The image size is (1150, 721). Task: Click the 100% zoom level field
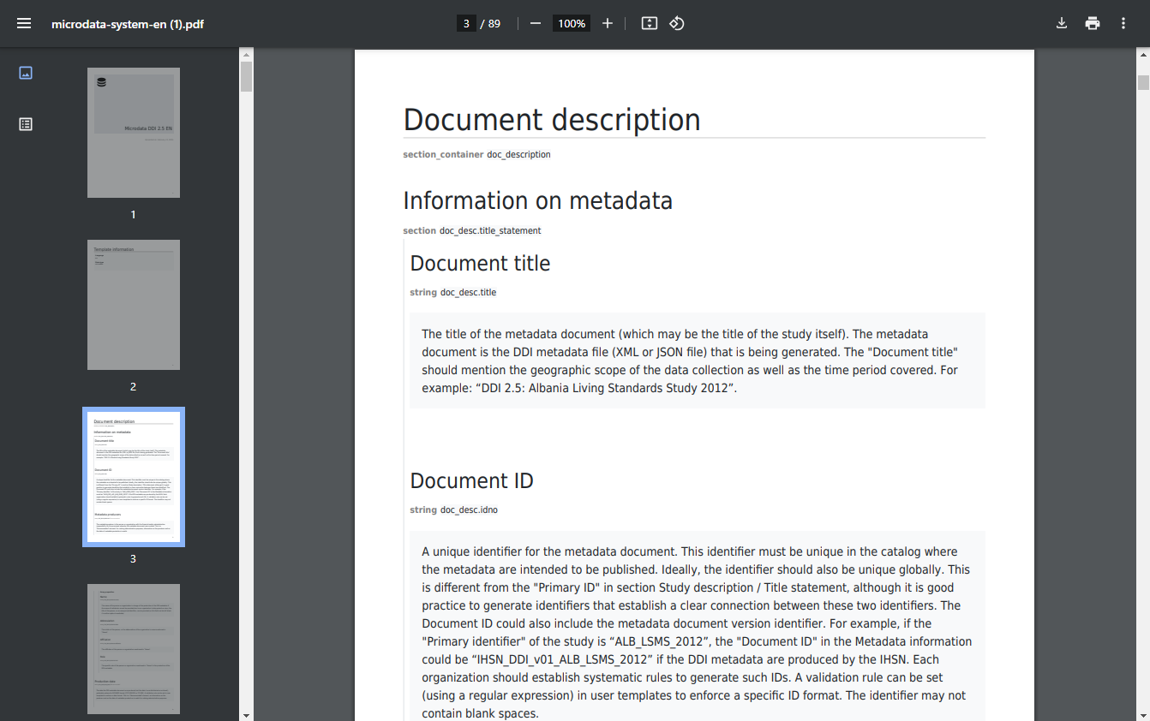coord(572,23)
